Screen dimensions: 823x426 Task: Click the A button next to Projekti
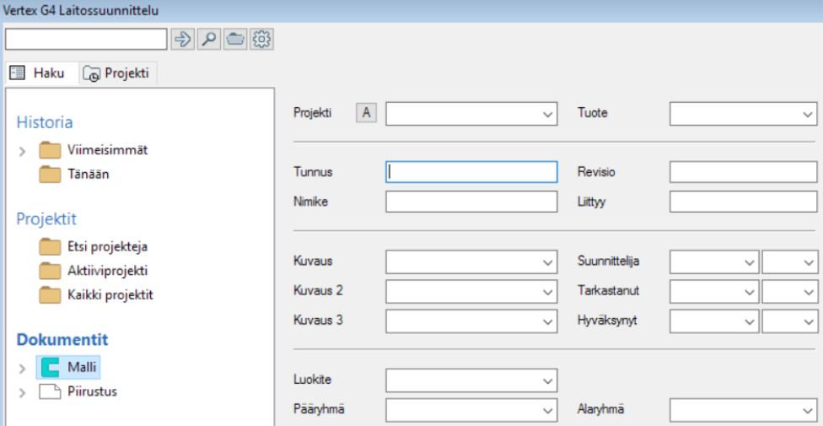367,113
